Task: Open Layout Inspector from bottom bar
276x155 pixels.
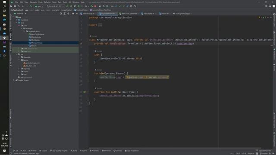Action: [264, 151]
